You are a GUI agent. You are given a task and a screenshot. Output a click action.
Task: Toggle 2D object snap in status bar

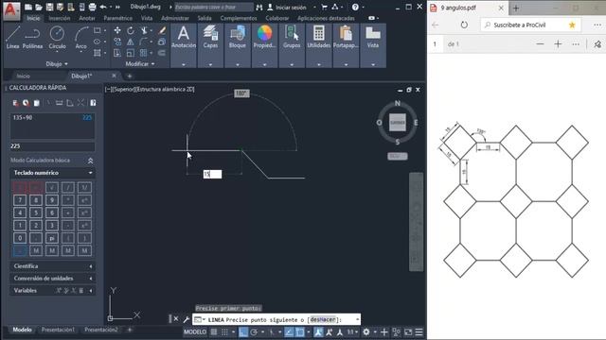click(x=300, y=331)
